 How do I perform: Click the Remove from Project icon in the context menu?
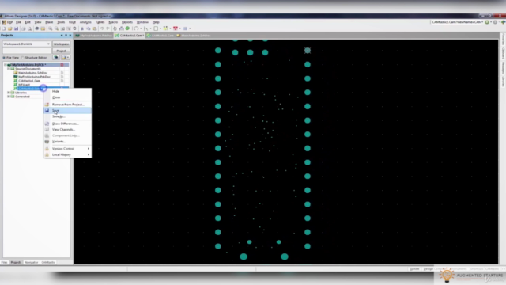pyautogui.click(x=47, y=104)
